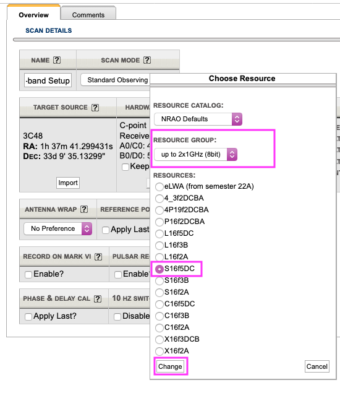Switch to the Comments tab
Screen dimensions: 340x419
[88, 14]
